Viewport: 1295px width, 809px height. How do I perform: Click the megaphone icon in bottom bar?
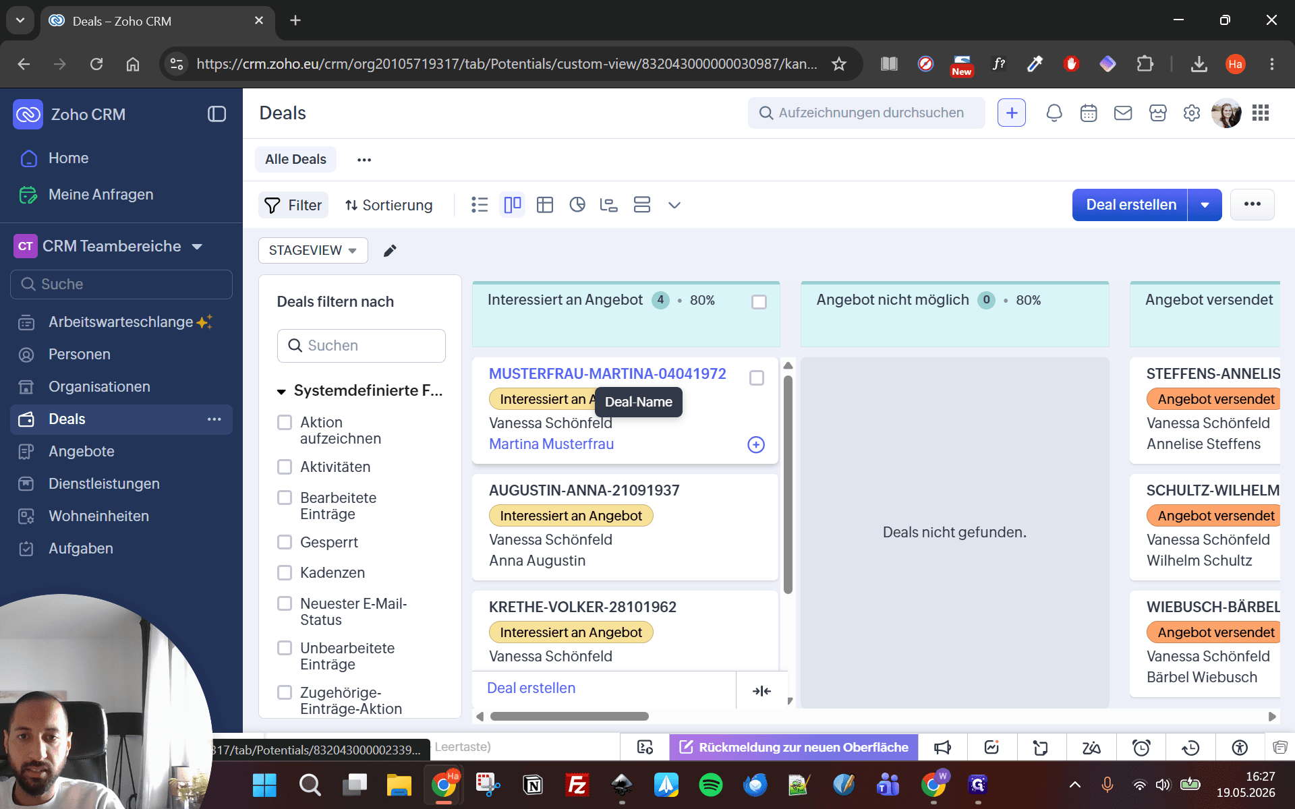click(x=942, y=747)
